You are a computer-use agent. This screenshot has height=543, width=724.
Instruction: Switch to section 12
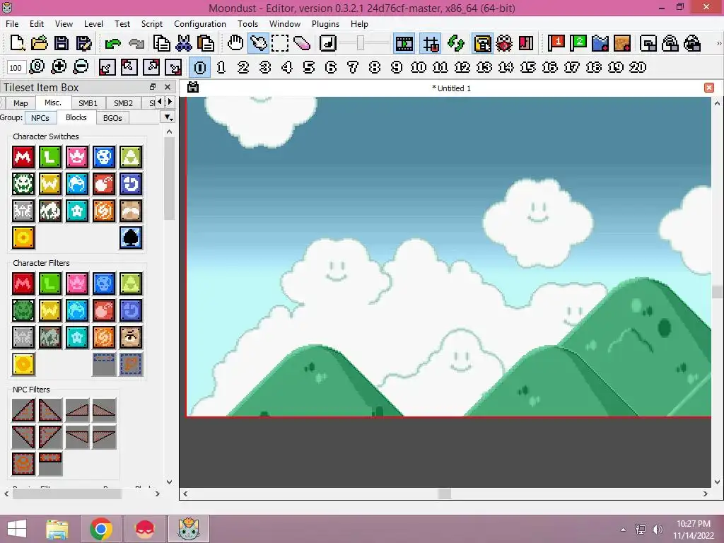point(462,67)
